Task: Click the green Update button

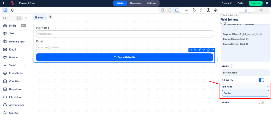Action: [x=255, y=3]
